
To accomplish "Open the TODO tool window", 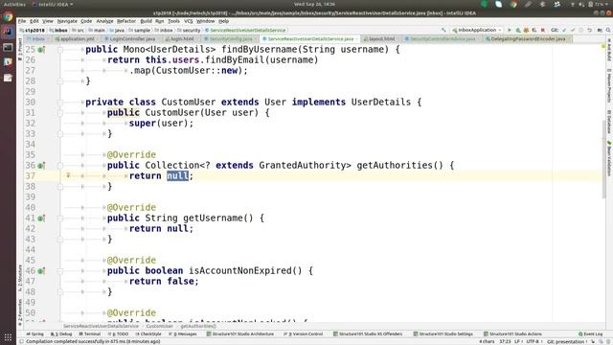I will click(x=118, y=334).
